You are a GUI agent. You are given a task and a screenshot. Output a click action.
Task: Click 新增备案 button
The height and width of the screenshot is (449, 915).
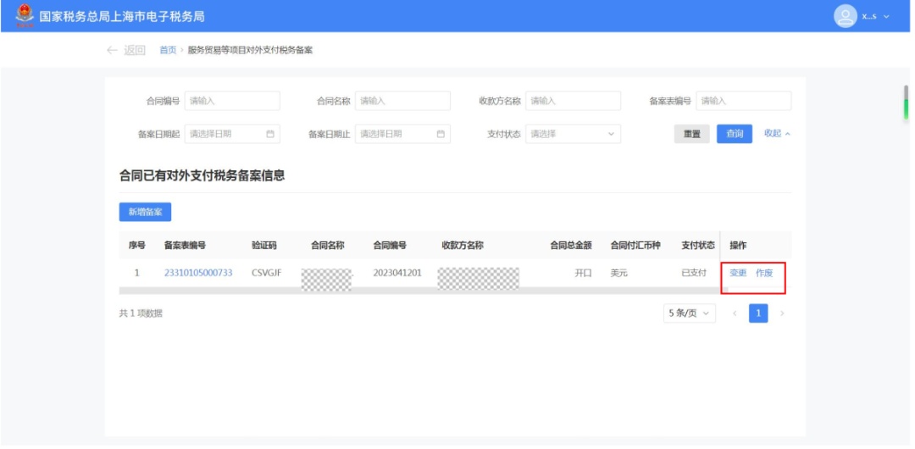tap(146, 212)
